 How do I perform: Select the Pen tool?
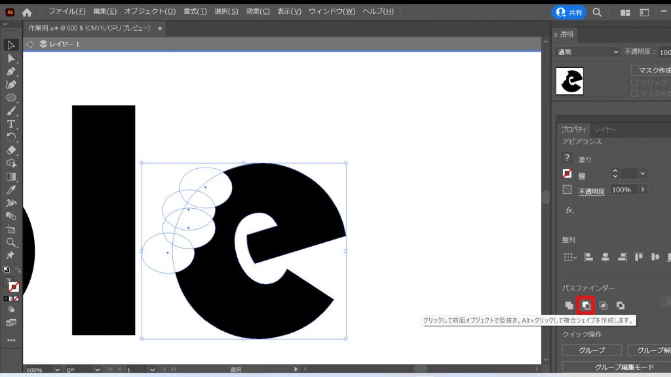[11, 71]
